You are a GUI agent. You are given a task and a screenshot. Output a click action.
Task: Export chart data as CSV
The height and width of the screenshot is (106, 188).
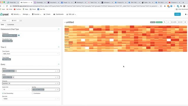pyautogui.click(x=180, y=22)
